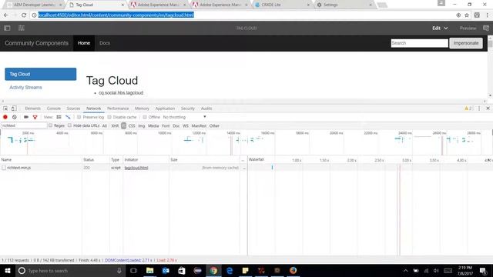Switch to Preview mode
Image resolution: width=493 pixels, height=277 pixels.
(x=468, y=28)
